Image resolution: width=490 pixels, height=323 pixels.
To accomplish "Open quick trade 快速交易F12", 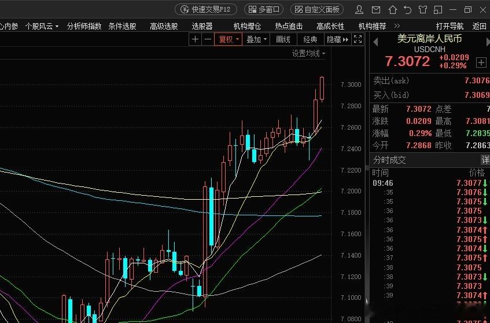I will coord(206,9).
